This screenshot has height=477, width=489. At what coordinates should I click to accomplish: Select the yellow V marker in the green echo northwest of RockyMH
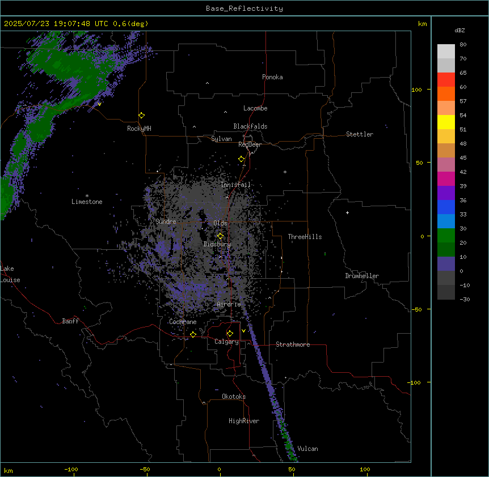99,104
